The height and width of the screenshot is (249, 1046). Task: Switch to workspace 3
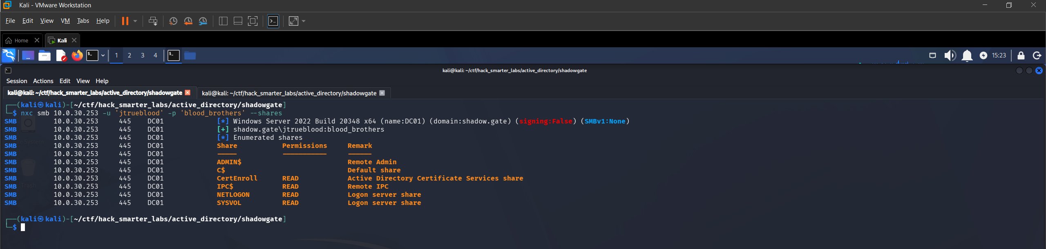[x=143, y=55]
